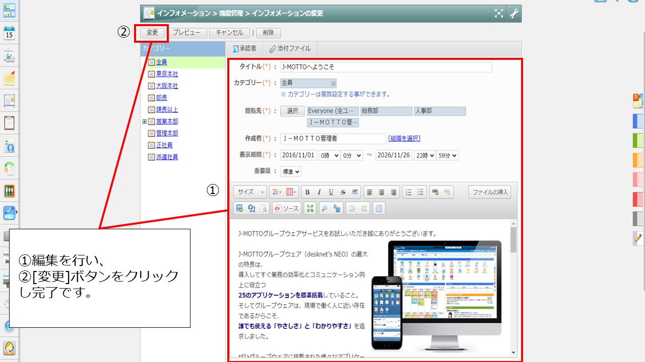This screenshot has height=362, width=645.
Task: Open the importance dropdown (標準)
Action: coord(291,171)
